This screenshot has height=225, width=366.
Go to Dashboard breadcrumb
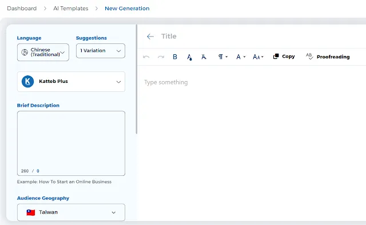pos(22,9)
